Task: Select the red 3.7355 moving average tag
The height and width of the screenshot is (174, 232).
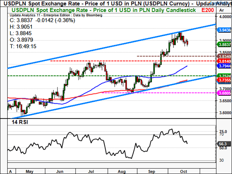Action: coord(224,80)
